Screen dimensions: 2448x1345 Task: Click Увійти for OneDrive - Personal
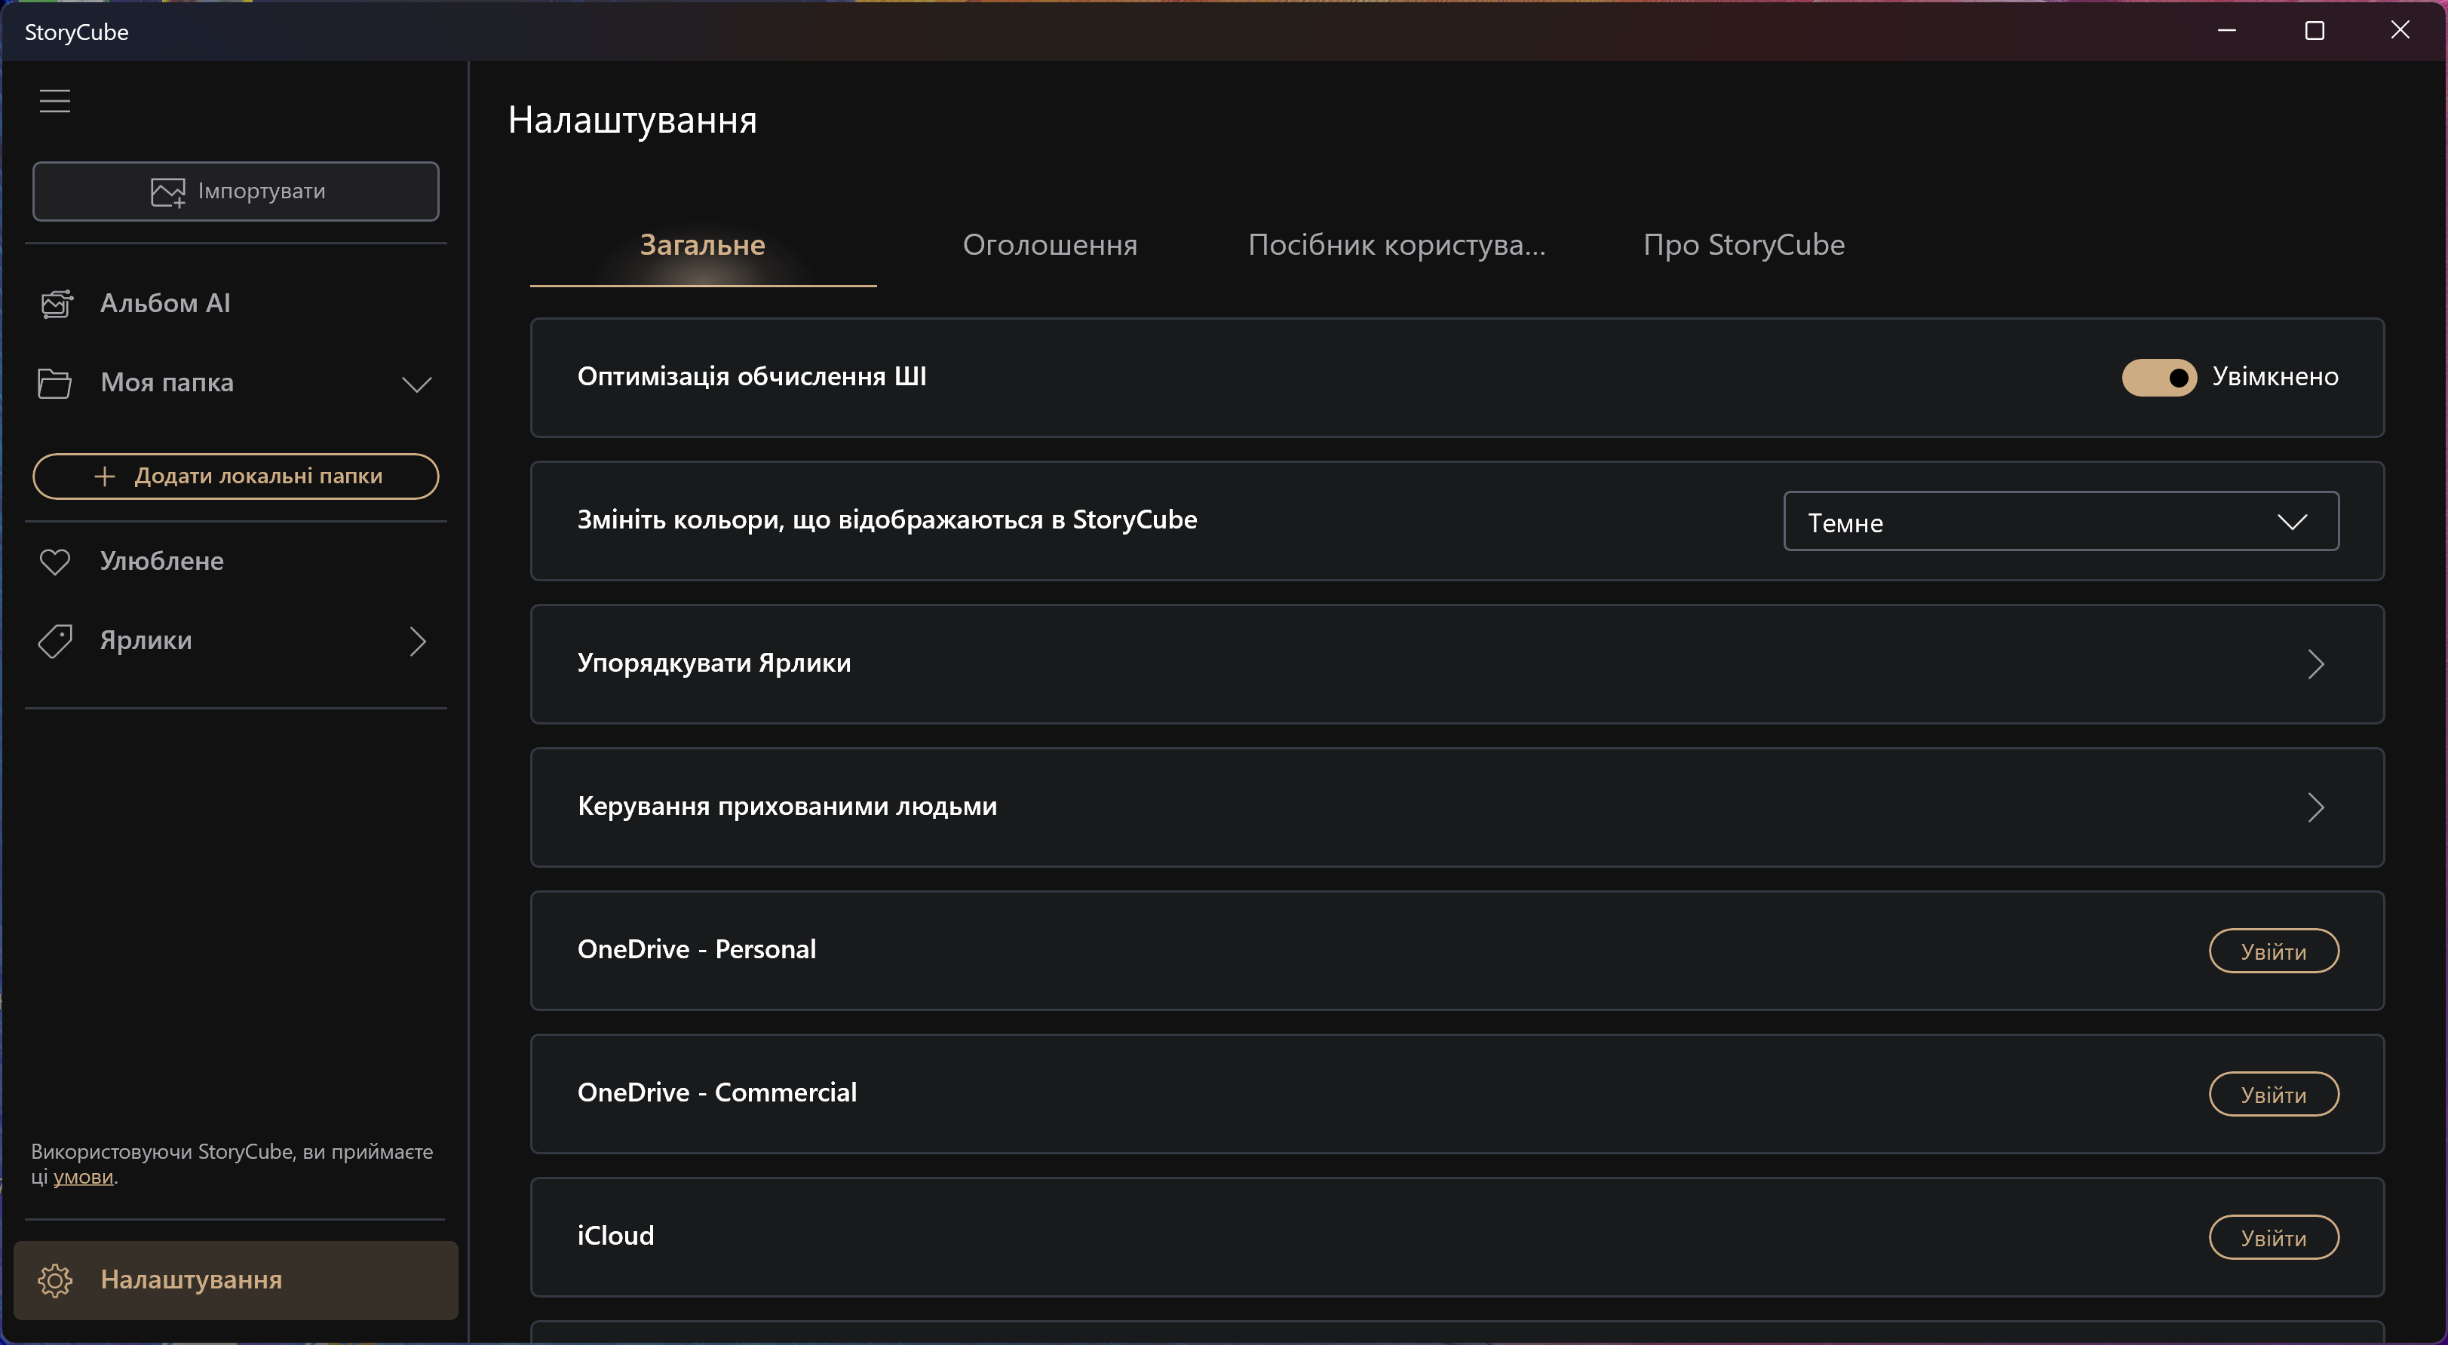point(2272,951)
